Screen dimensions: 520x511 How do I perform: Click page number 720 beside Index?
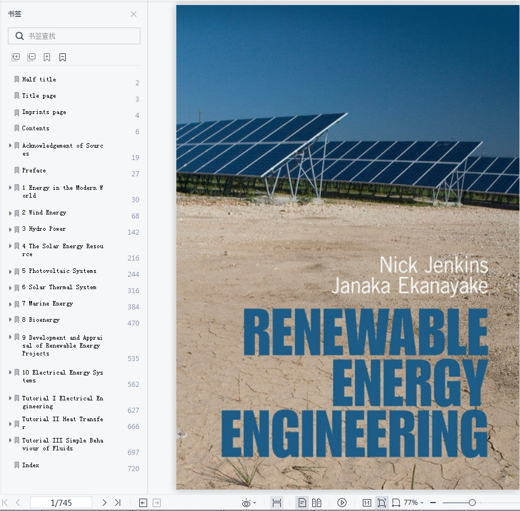pyautogui.click(x=133, y=468)
